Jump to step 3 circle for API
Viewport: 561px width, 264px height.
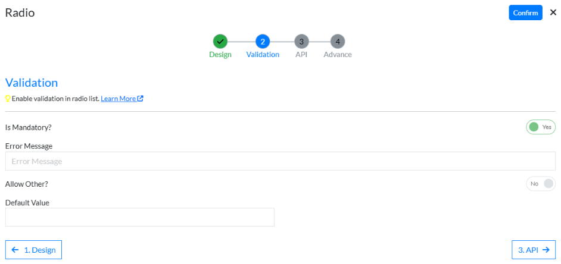click(x=301, y=42)
